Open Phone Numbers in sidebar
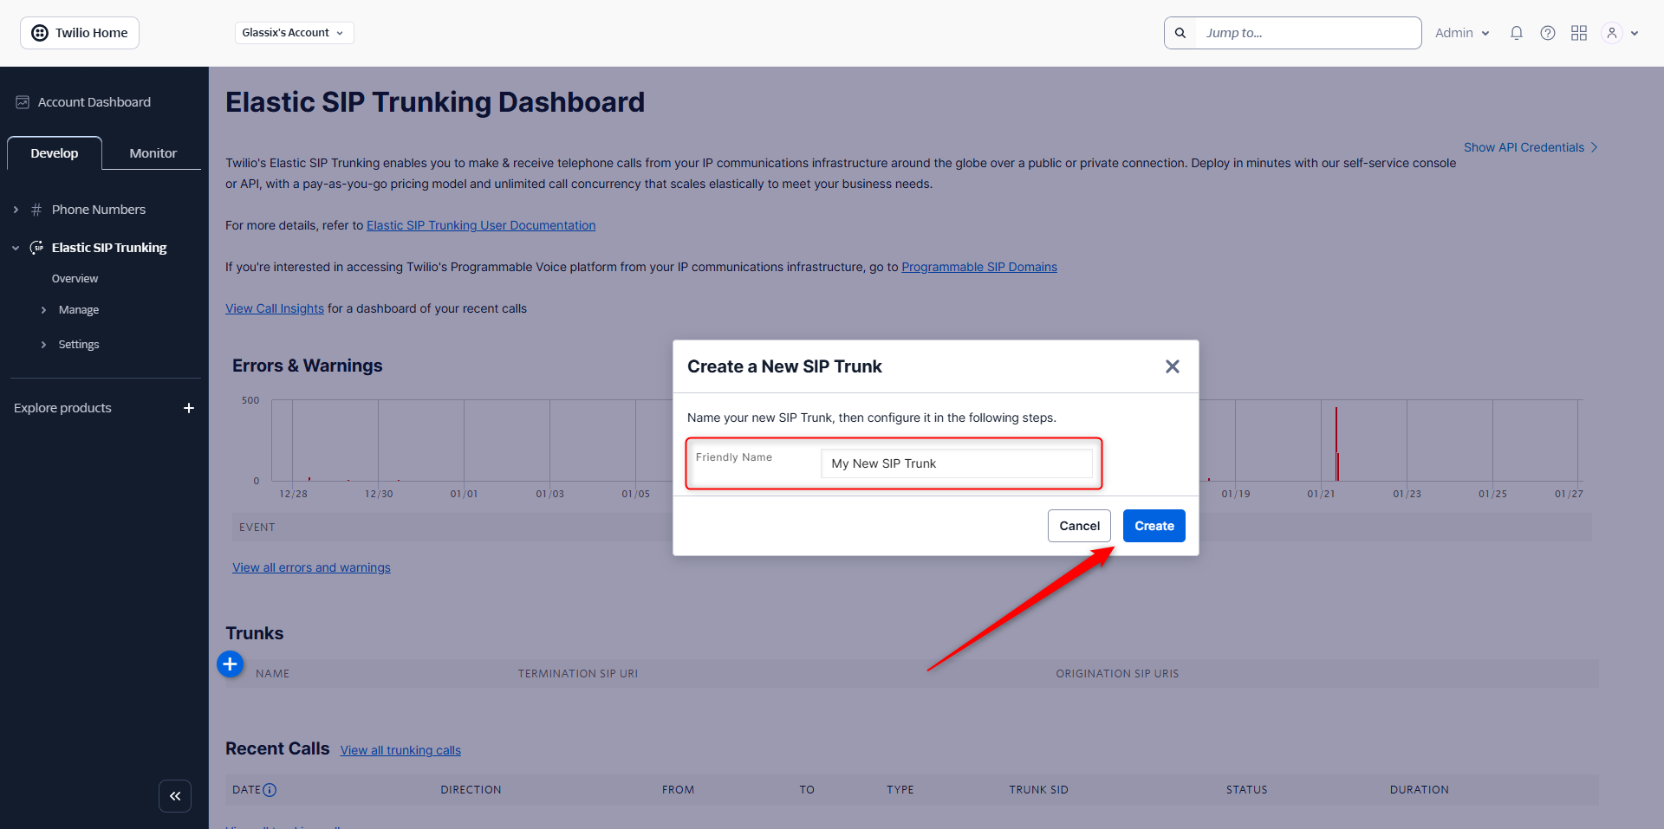The image size is (1664, 829). [x=99, y=210]
